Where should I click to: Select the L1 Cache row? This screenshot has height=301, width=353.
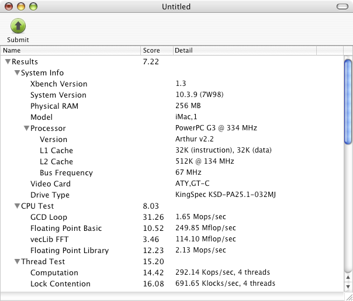(172, 150)
